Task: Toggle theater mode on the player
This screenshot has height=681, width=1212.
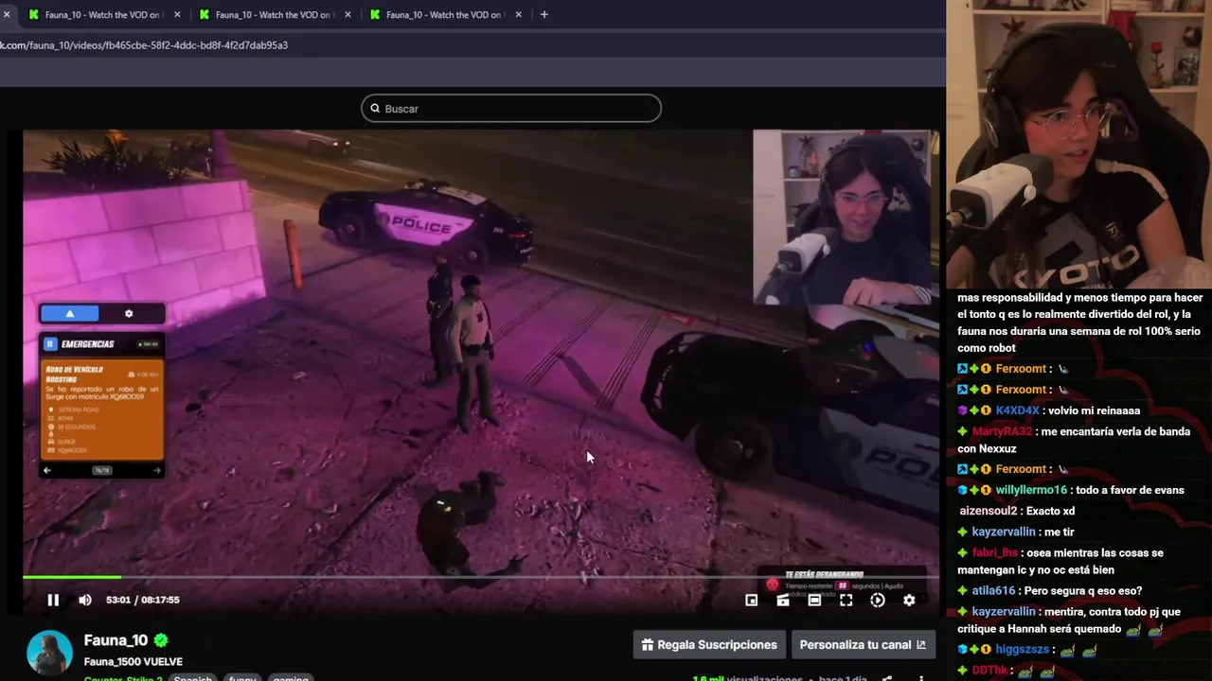Action: [x=814, y=600]
